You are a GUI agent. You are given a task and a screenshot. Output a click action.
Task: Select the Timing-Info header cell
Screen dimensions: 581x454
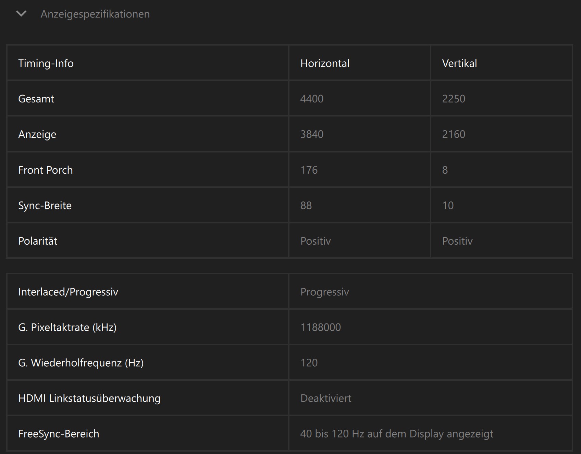click(x=46, y=63)
